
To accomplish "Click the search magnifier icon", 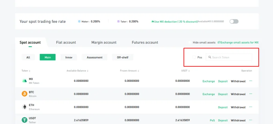I will tap(210, 57).
